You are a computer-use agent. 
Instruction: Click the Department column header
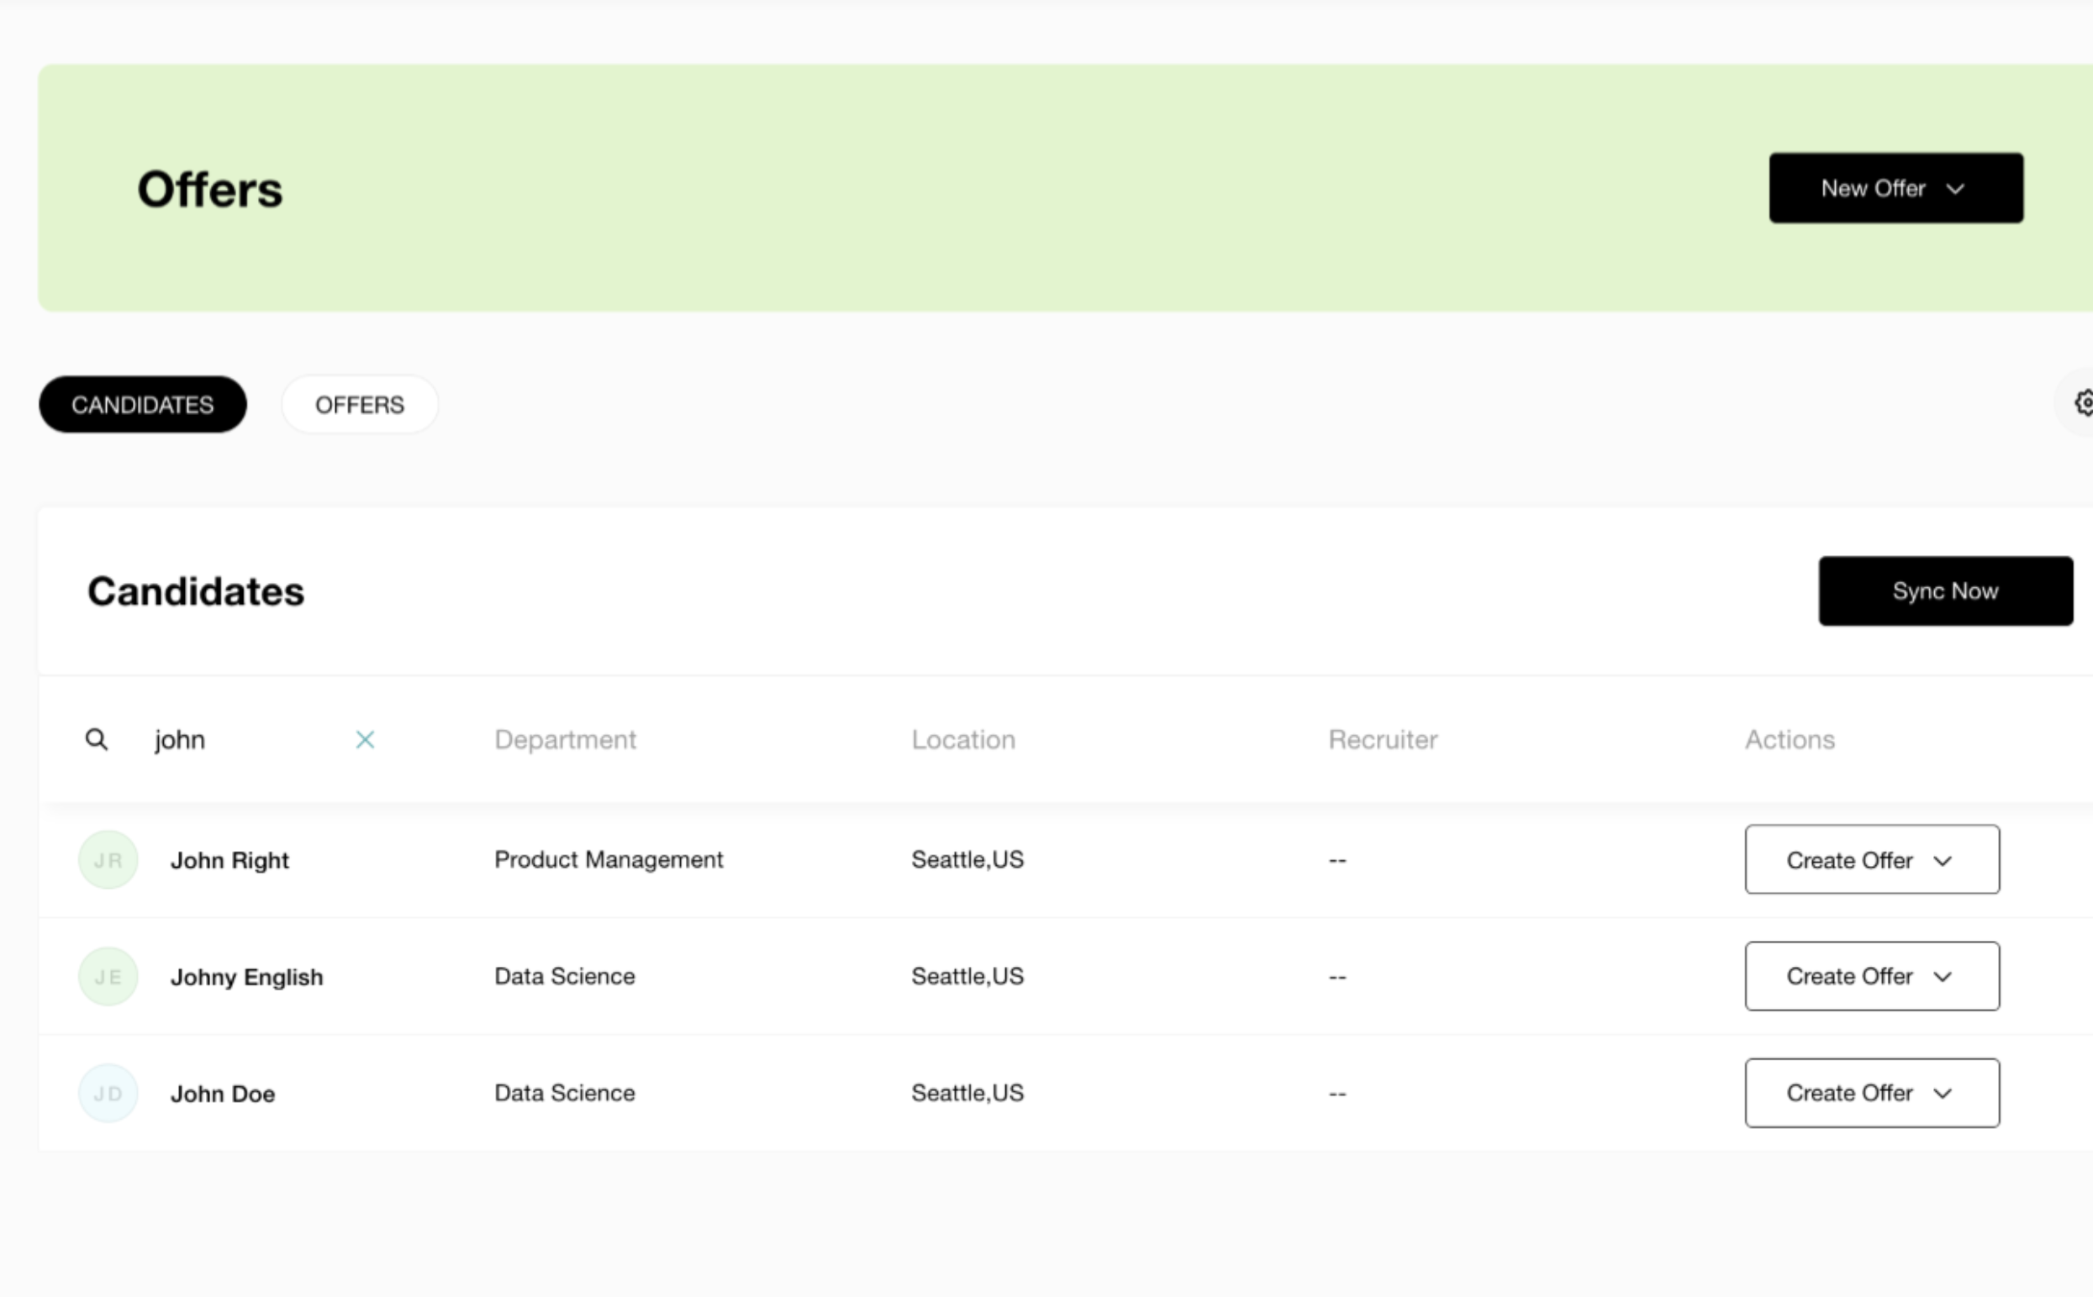[x=565, y=739]
